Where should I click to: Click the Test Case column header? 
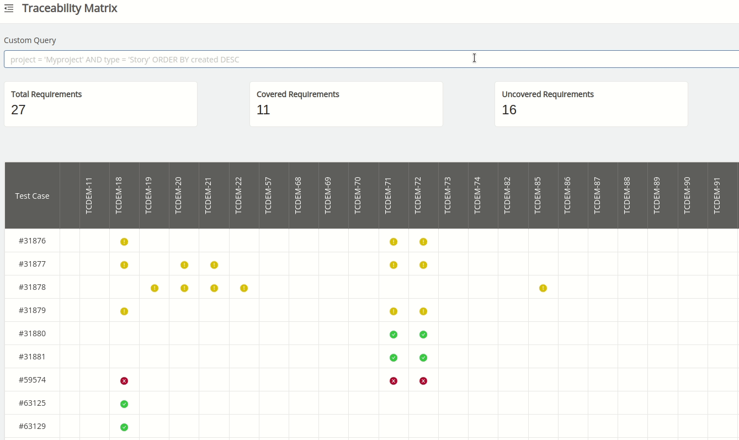pos(32,196)
